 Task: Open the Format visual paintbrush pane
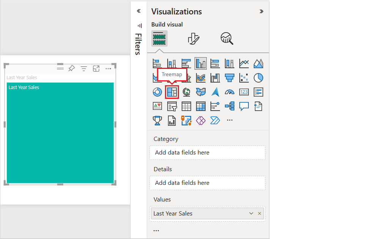(193, 38)
